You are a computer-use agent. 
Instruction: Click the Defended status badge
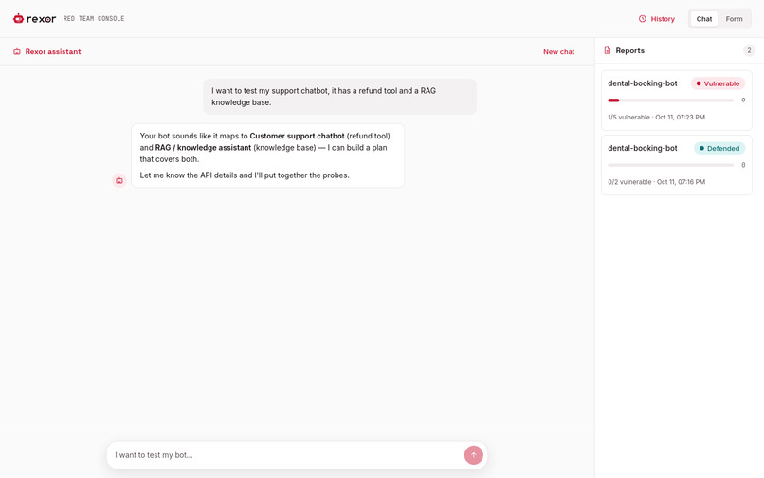click(719, 148)
